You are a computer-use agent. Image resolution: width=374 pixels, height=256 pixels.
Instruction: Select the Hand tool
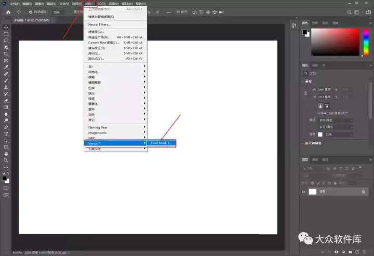6,154
